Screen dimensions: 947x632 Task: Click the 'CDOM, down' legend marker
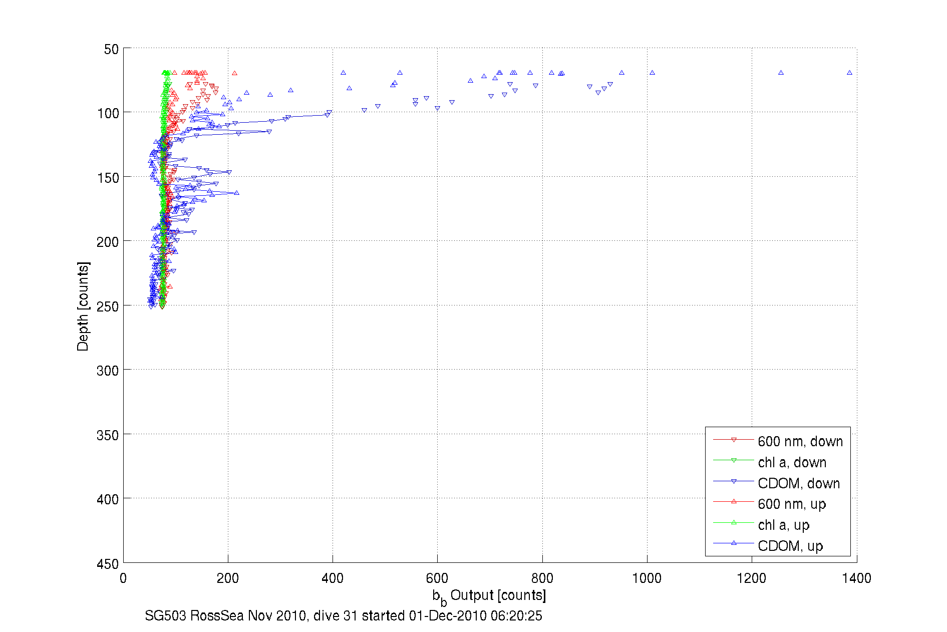(734, 482)
